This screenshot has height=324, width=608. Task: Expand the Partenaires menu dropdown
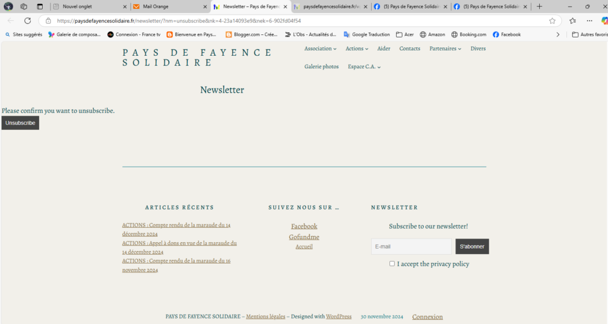(445, 49)
